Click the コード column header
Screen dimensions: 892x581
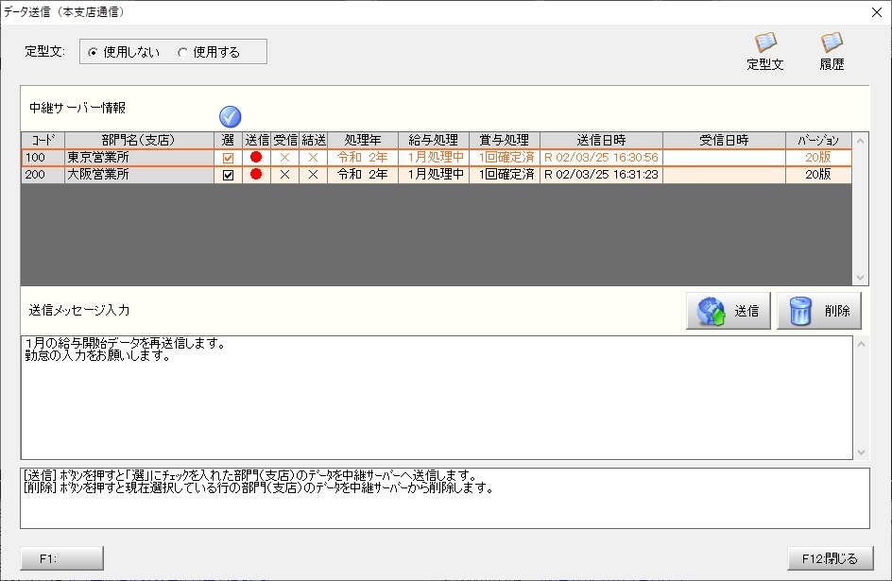pos(43,140)
